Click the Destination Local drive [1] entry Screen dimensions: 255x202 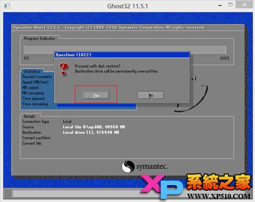(91, 132)
